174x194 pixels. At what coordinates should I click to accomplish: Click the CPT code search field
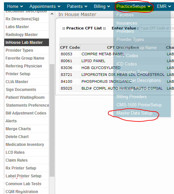pos(157,28)
